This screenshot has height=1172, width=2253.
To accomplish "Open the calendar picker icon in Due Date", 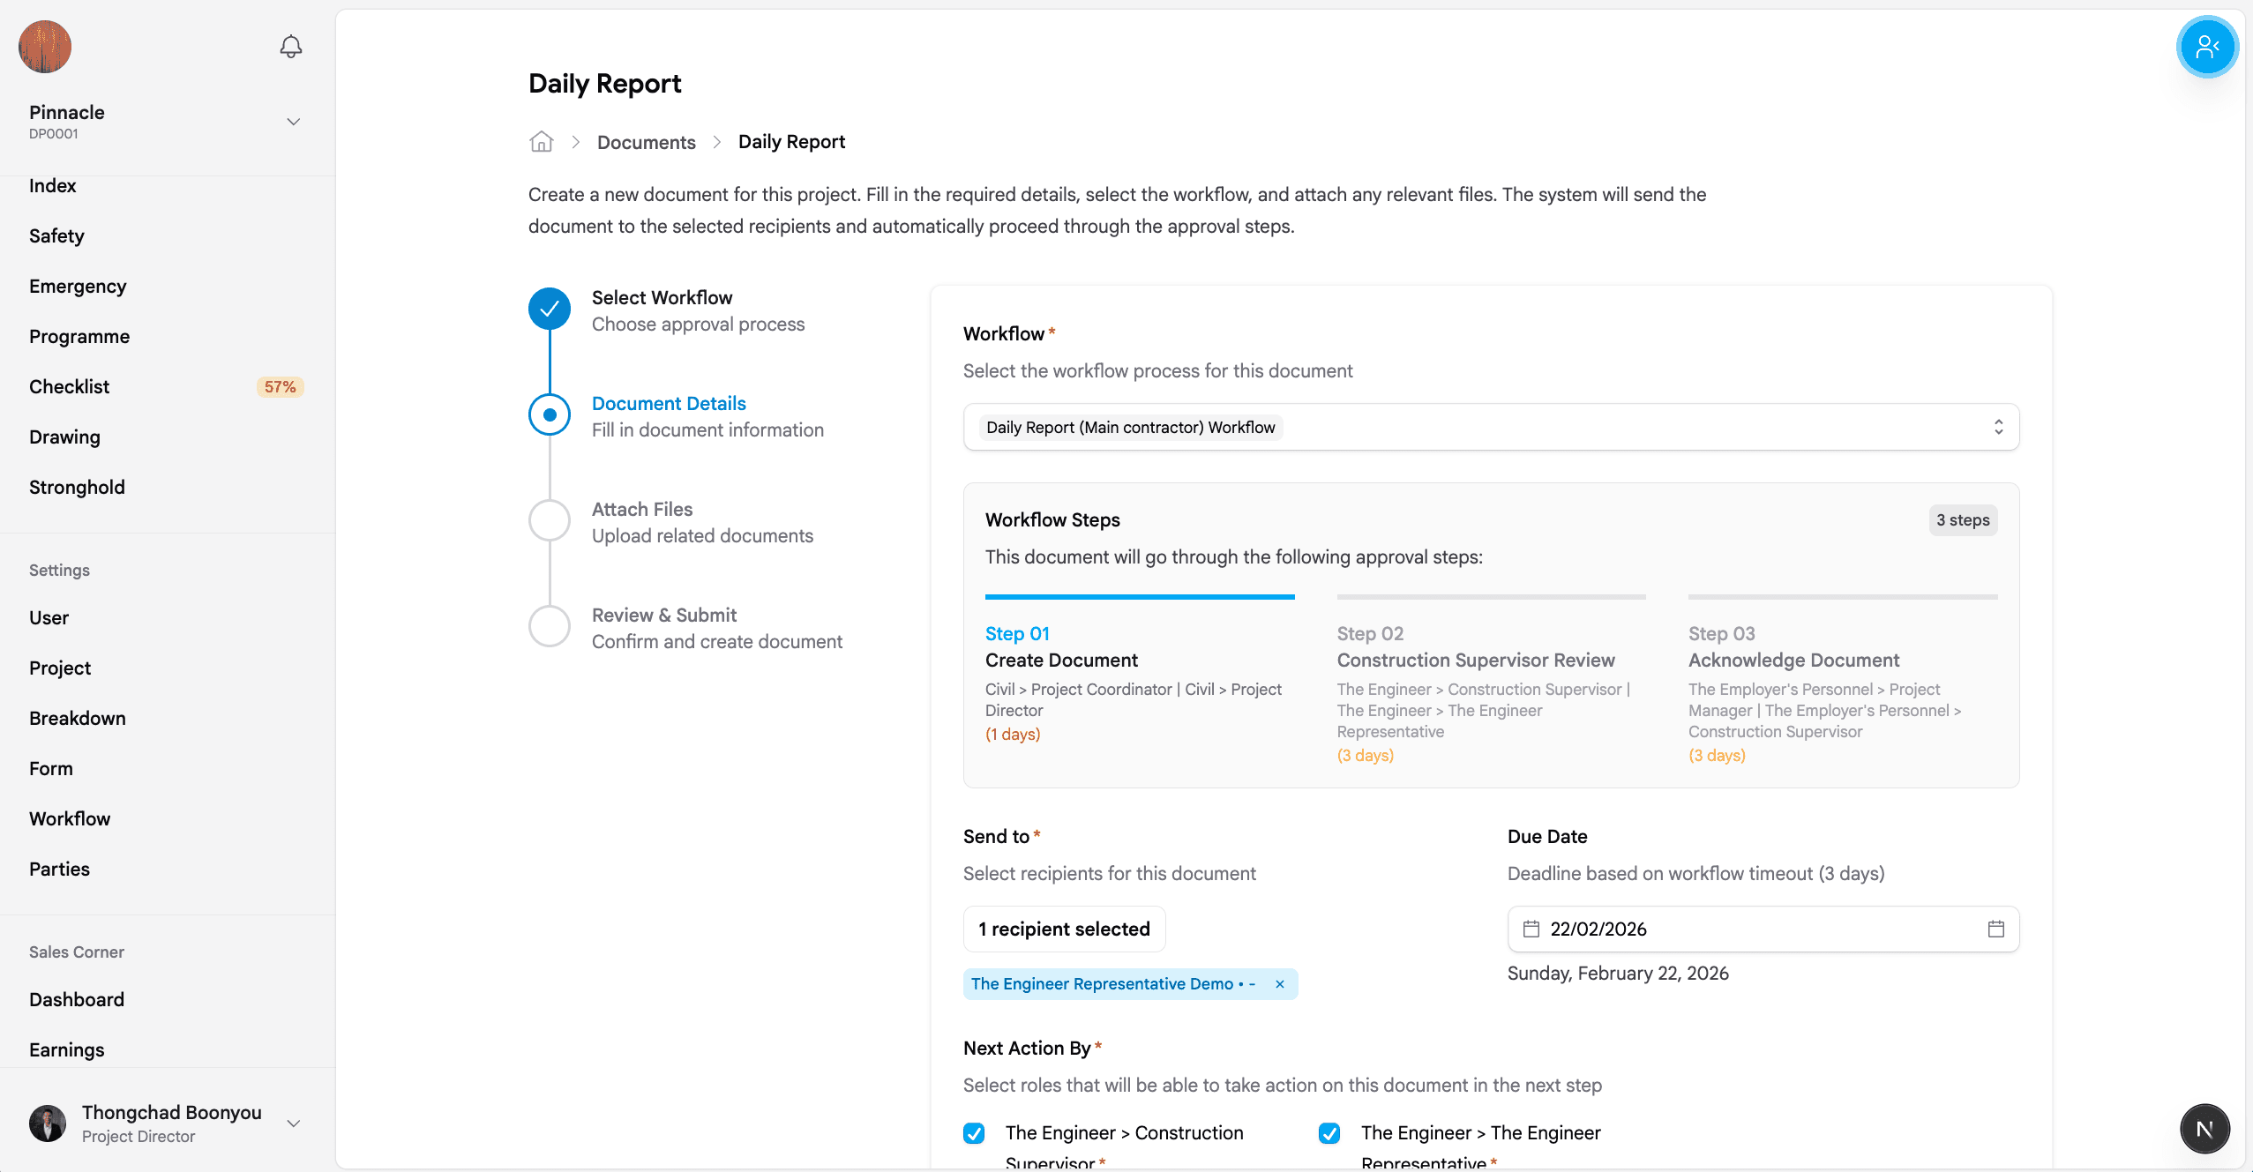I will (x=1995, y=929).
